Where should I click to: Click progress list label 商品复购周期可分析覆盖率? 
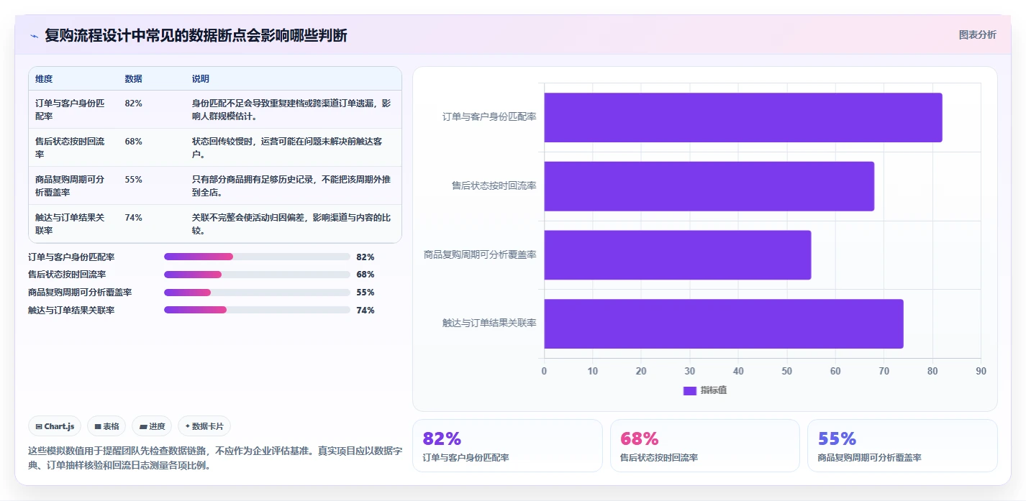coord(80,293)
